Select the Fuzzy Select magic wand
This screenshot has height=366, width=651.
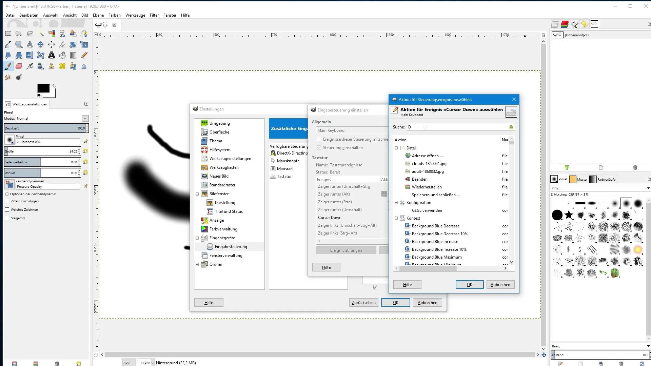pyautogui.click(x=41, y=34)
